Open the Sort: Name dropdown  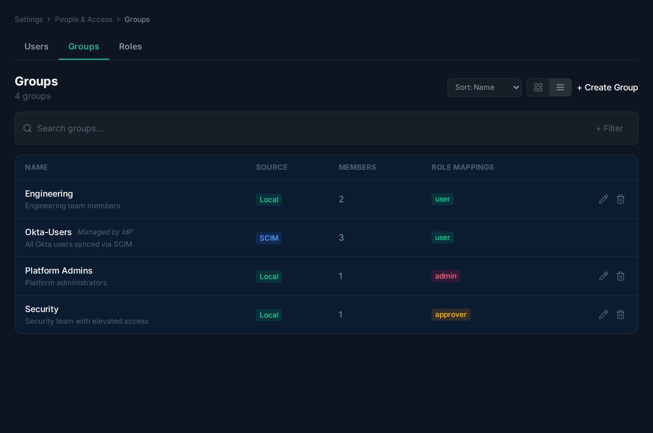coord(484,87)
